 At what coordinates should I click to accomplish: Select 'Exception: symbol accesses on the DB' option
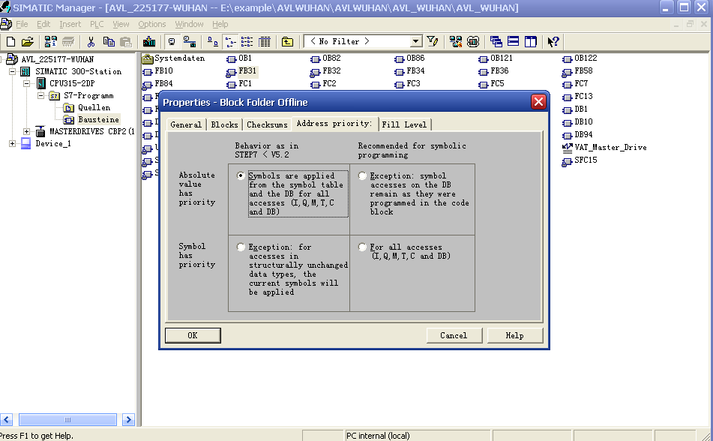(x=362, y=175)
